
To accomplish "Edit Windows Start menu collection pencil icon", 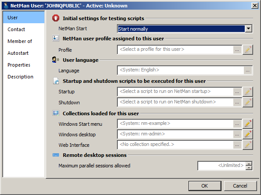I will [x=248, y=124].
